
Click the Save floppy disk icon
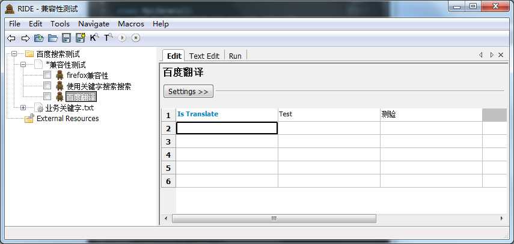pos(67,38)
